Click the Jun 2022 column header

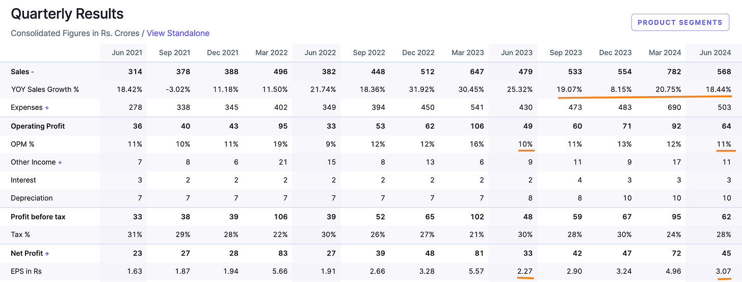(320, 52)
